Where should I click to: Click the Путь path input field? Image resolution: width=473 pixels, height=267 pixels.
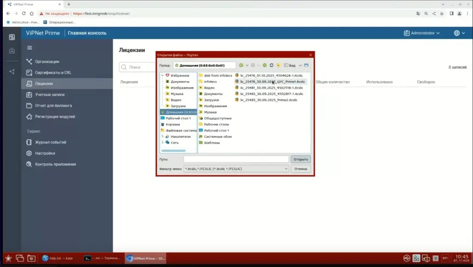(236, 159)
